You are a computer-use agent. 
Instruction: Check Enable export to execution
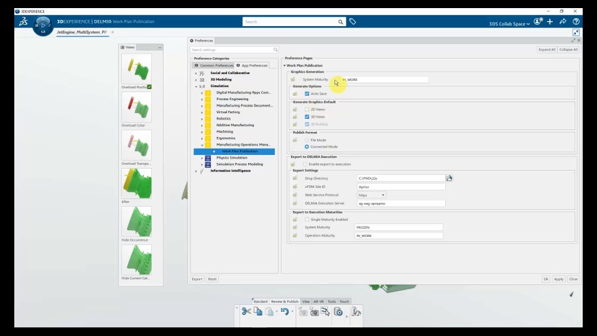pyautogui.click(x=305, y=164)
